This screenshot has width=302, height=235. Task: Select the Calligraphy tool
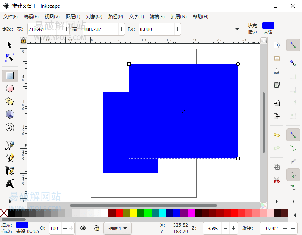[x=10, y=171]
